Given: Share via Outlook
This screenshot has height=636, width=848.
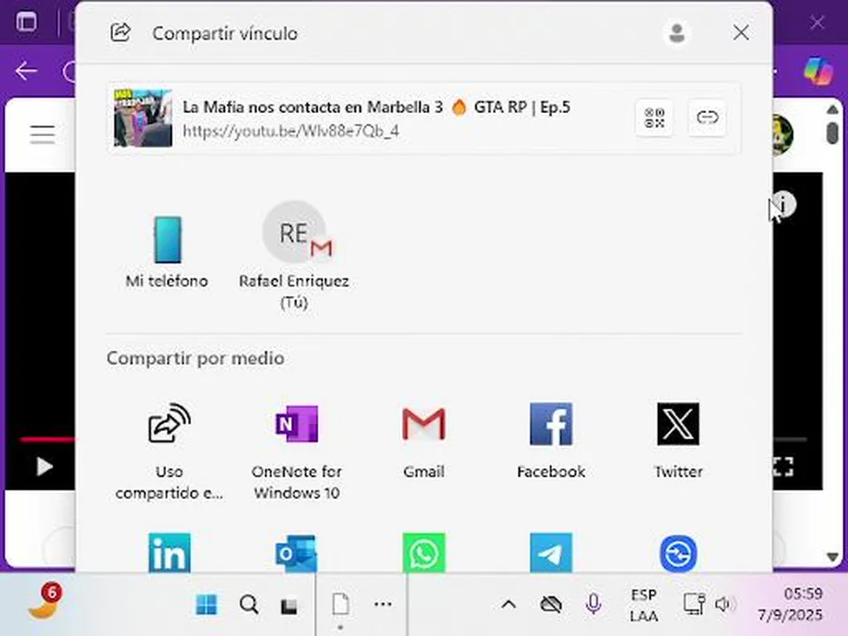Looking at the screenshot, I should pyautogui.click(x=297, y=553).
